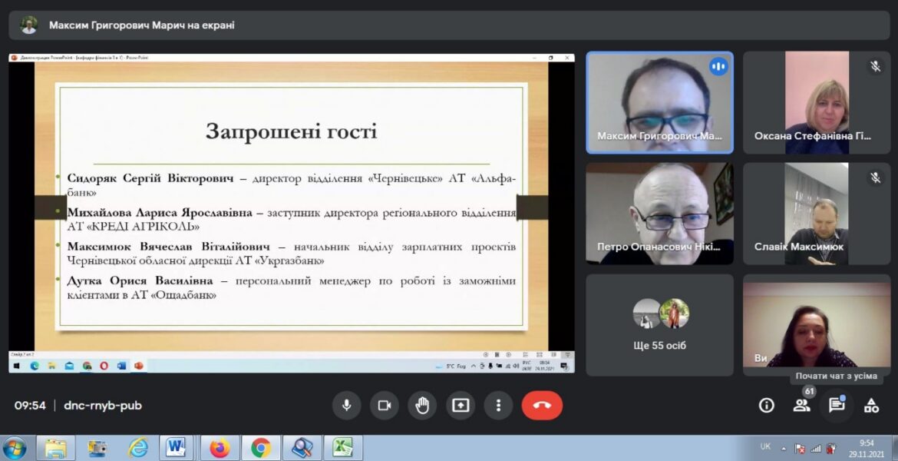This screenshot has width=898, height=461.
Task: Leave the call with the red button
Action: pyautogui.click(x=542, y=406)
